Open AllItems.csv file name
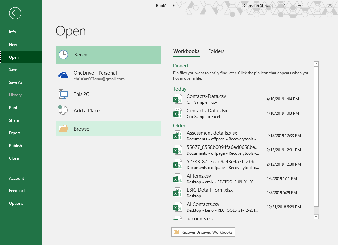This screenshot has width=338, height=245. 199,176
